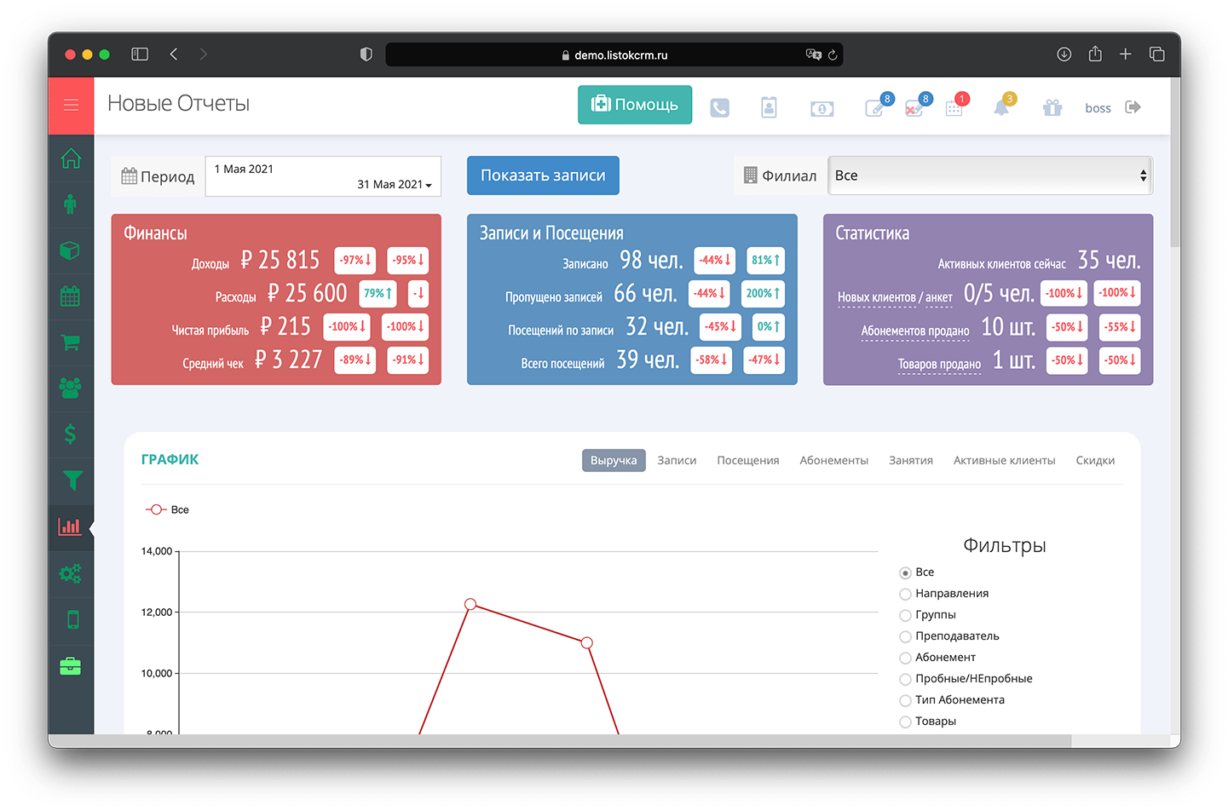The height and width of the screenshot is (811, 1228).
Task: Select the 'Тип Абонемента' radio button
Action: pyautogui.click(x=905, y=700)
